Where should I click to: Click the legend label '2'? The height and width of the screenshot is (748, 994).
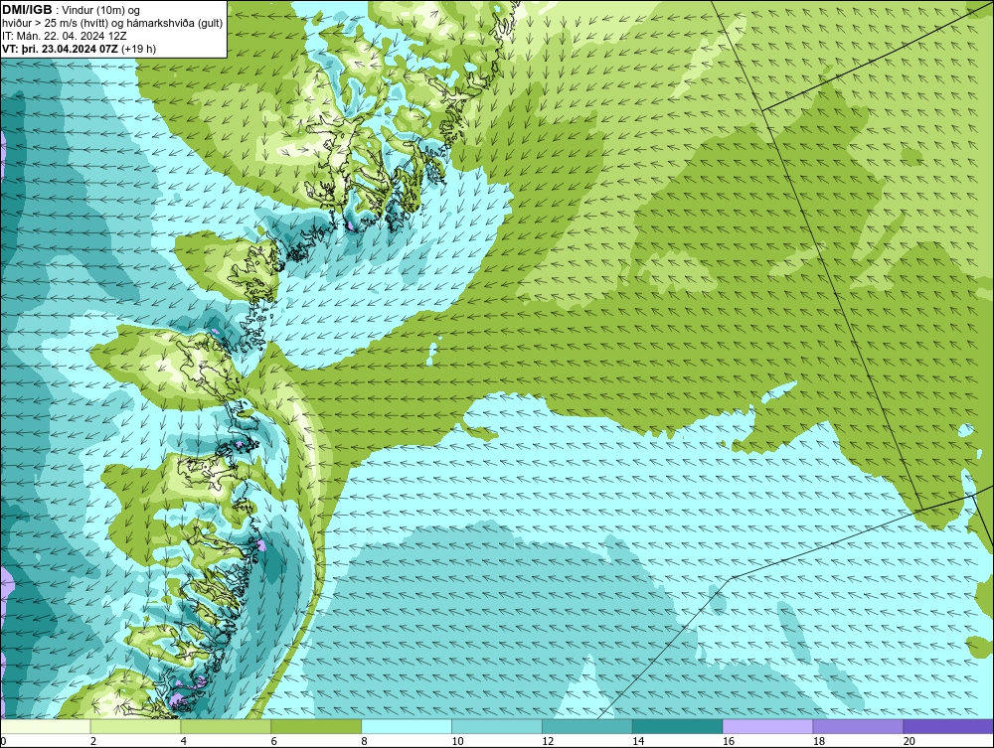(93, 741)
